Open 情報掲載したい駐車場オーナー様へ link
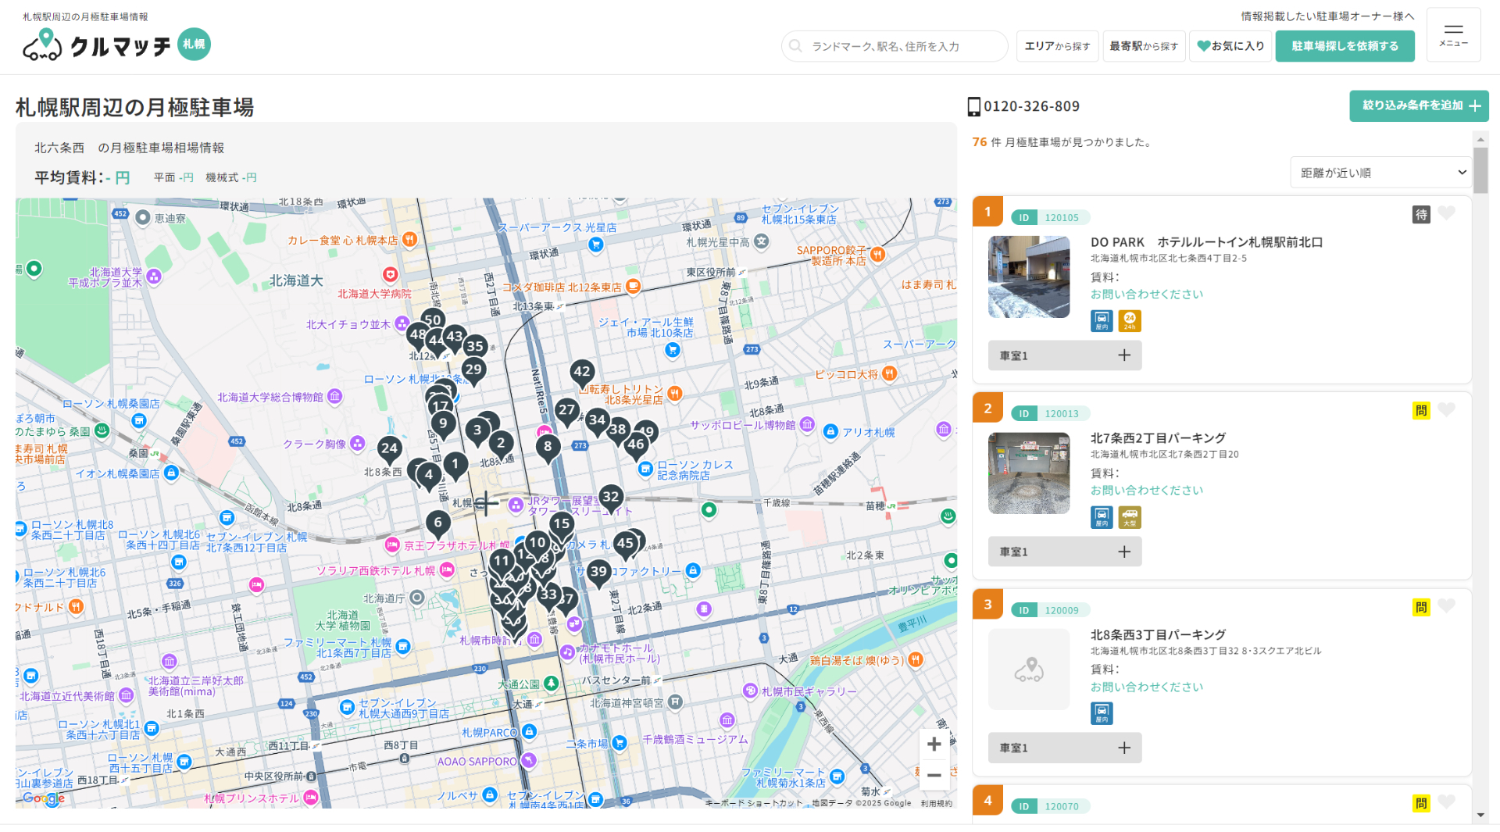Viewport: 1500px width, 832px height. tap(1327, 16)
